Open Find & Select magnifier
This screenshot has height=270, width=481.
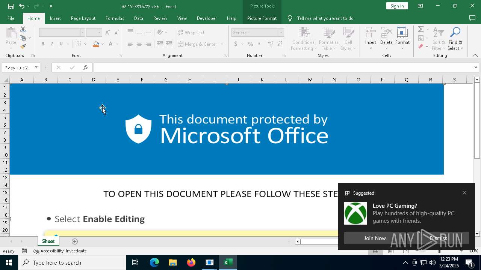455,39
